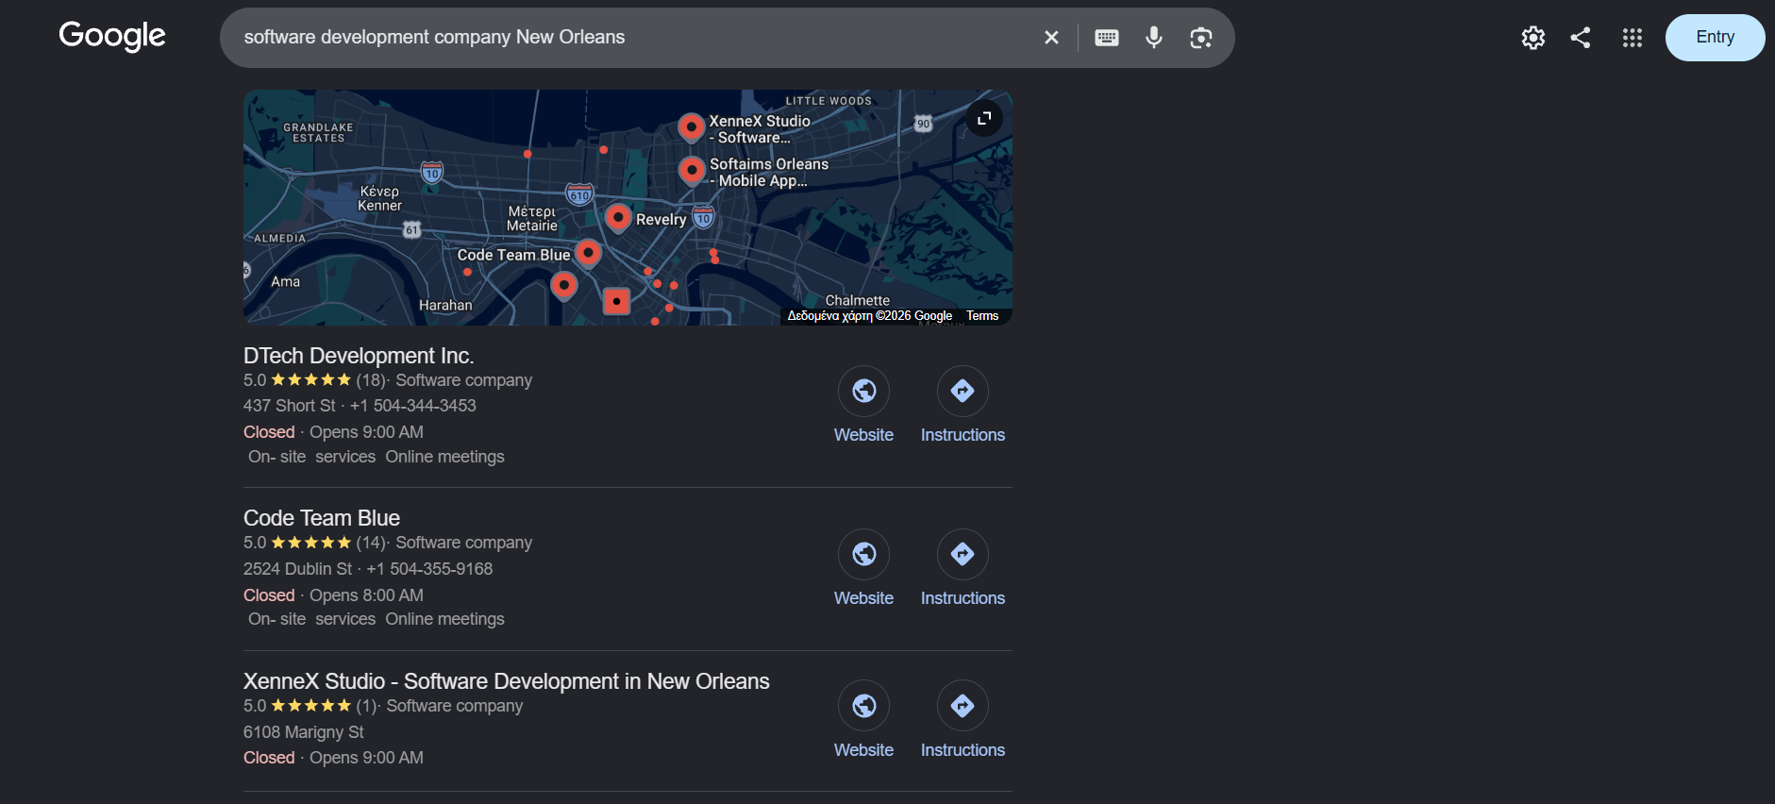Clear the search box text

[1051, 38]
